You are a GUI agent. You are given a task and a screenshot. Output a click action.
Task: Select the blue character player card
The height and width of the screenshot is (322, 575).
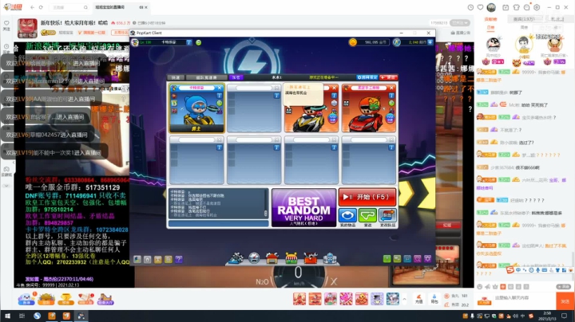coord(196,108)
